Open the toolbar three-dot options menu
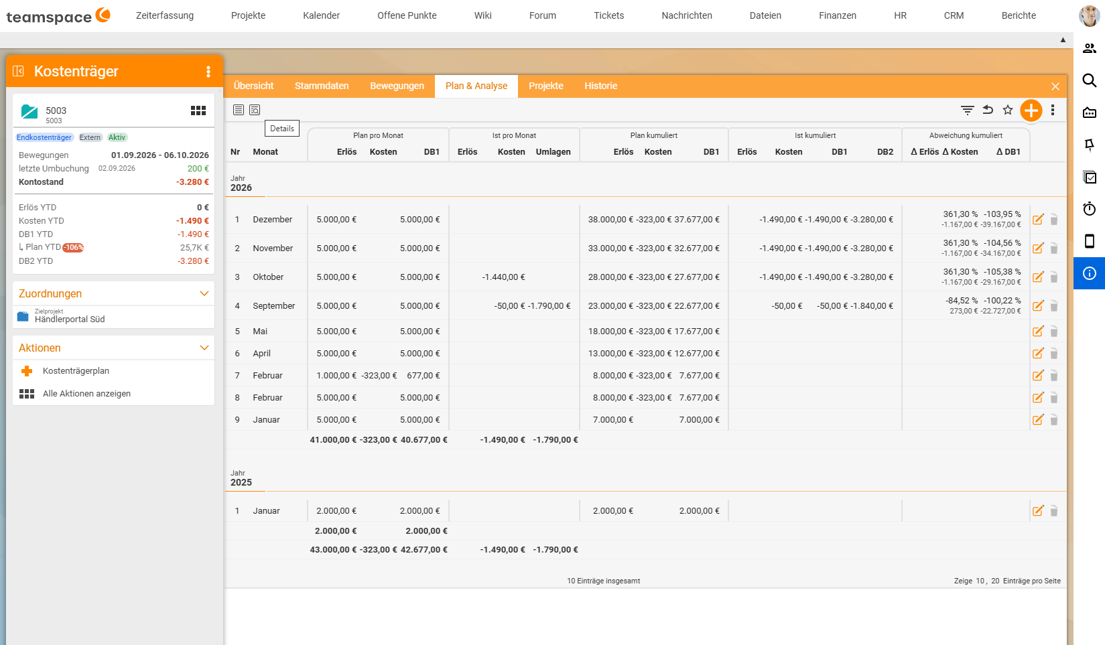Screen dimensions: 1105x645 coord(1053,110)
